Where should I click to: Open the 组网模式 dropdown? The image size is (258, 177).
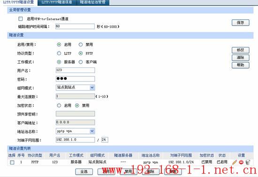pyautogui.click(x=76, y=88)
